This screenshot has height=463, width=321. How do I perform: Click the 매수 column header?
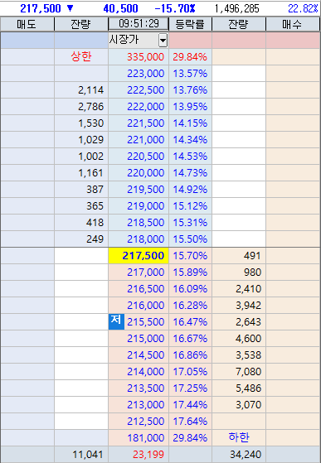coord(292,24)
